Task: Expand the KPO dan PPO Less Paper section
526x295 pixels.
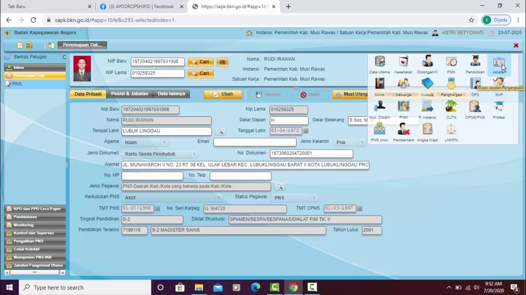Action: coord(35,209)
